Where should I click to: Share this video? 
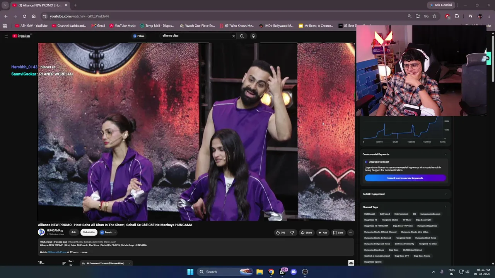pyautogui.click(x=306, y=232)
